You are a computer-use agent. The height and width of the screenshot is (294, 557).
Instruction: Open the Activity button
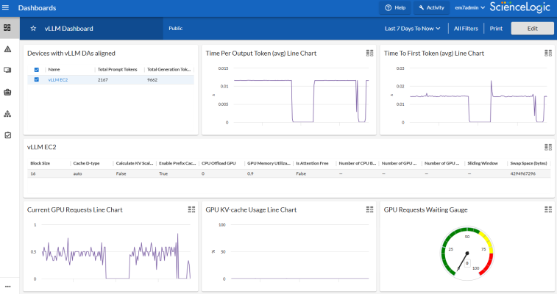[x=432, y=7]
